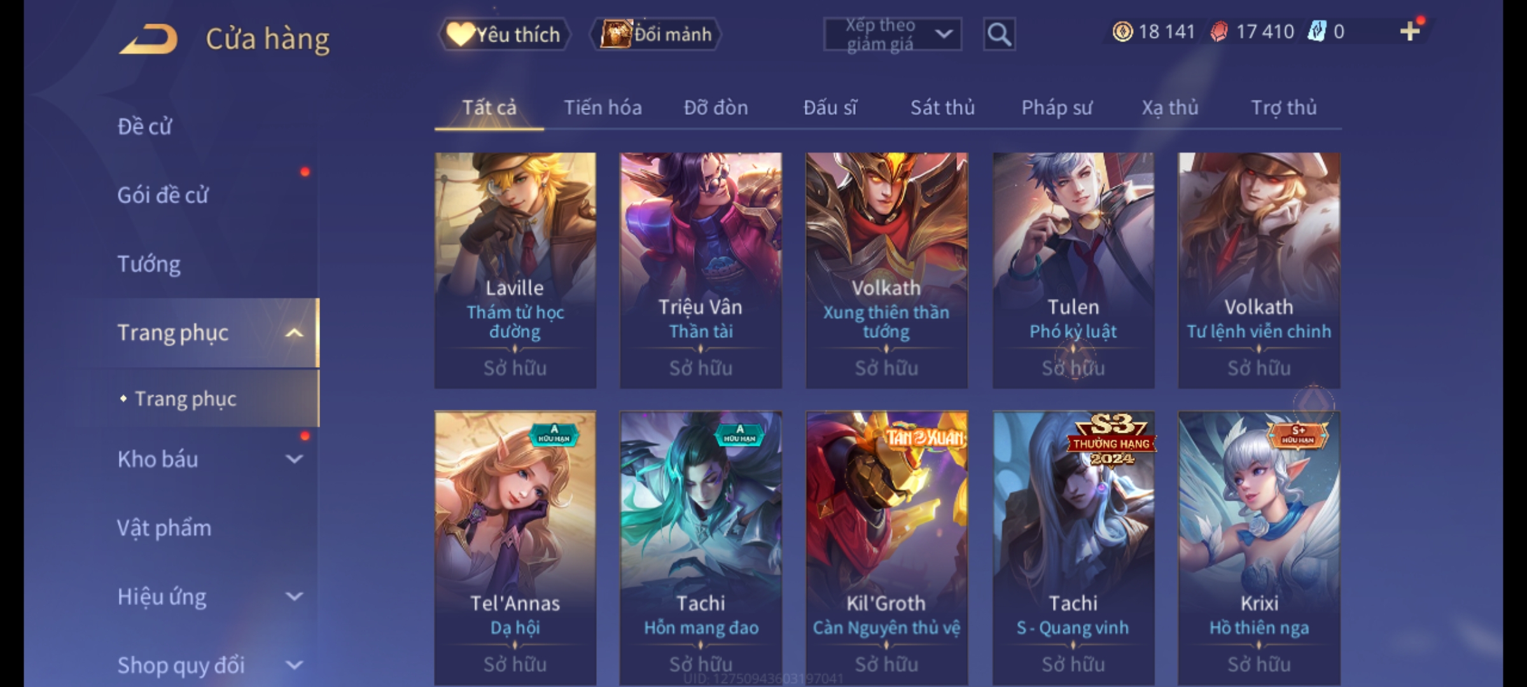Image resolution: width=1527 pixels, height=687 pixels.
Task: Tap the gold coin currency icon
Action: pyautogui.click(x=1122, y=31)
